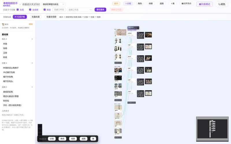231x144 pixels.
Task: Select prop 高定礼服设计草图
Action: click(x=11, y=96)
